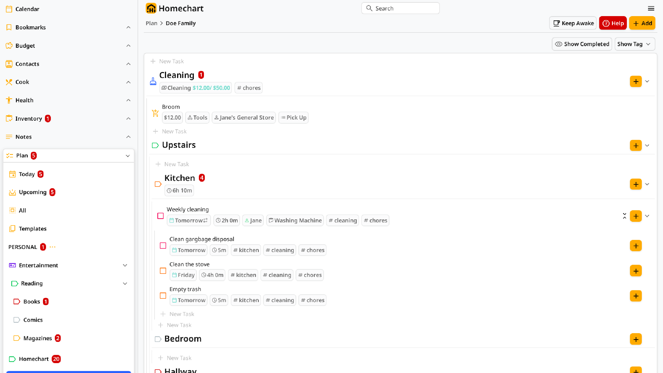This screenshot has width=663, height=373.
Task: Focus the Search input field
Action: point(401,8)
